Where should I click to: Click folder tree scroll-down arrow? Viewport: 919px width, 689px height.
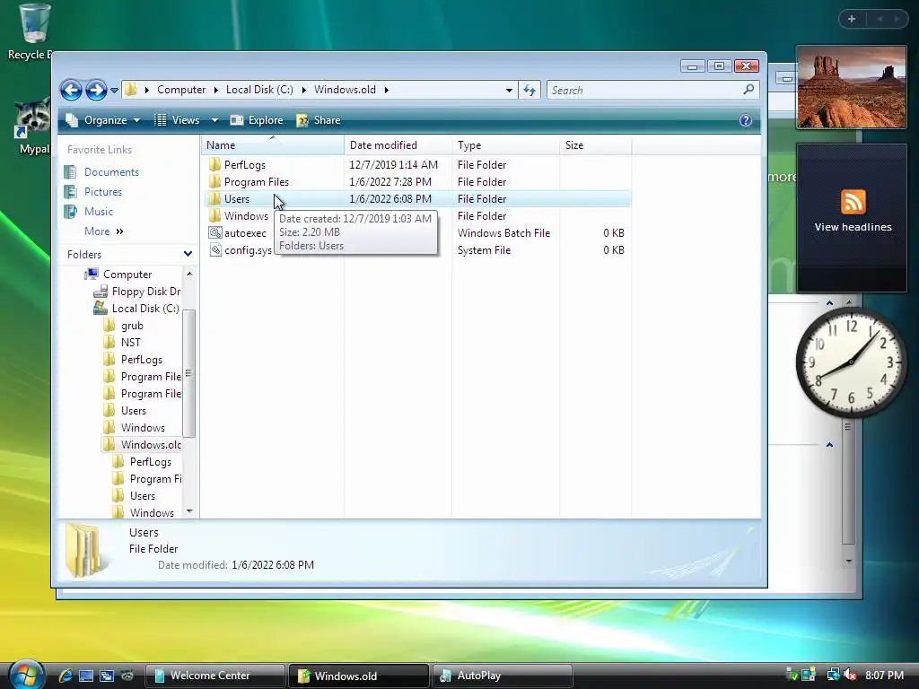(189, 511)
